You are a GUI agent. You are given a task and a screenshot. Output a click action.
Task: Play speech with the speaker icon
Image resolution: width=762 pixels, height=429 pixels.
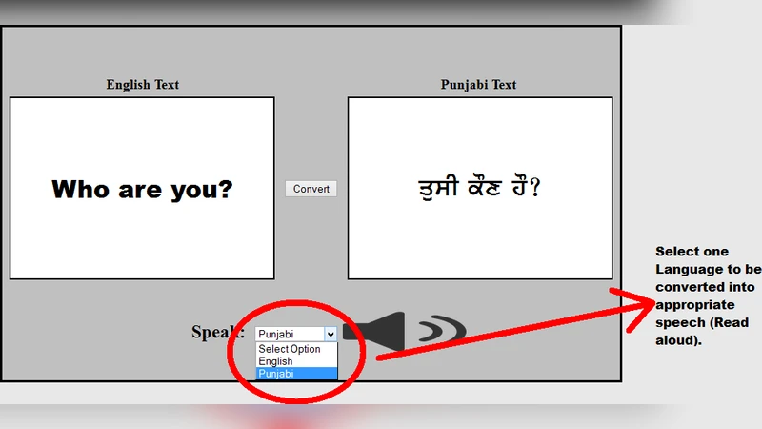[x=375, y=331]
